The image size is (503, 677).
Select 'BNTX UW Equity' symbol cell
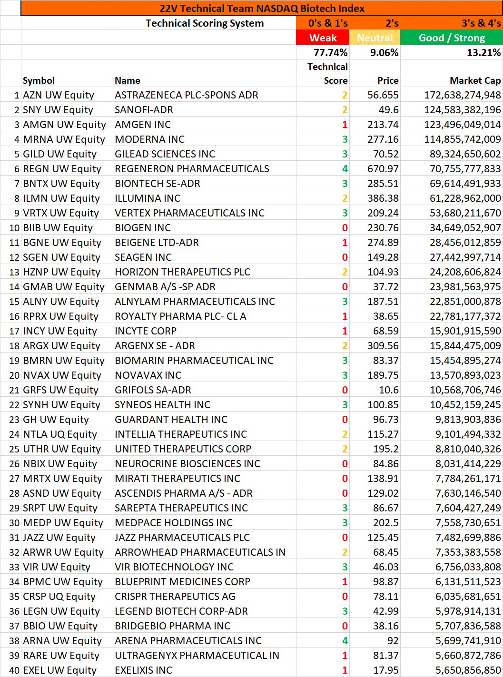(x=67, y=184)
